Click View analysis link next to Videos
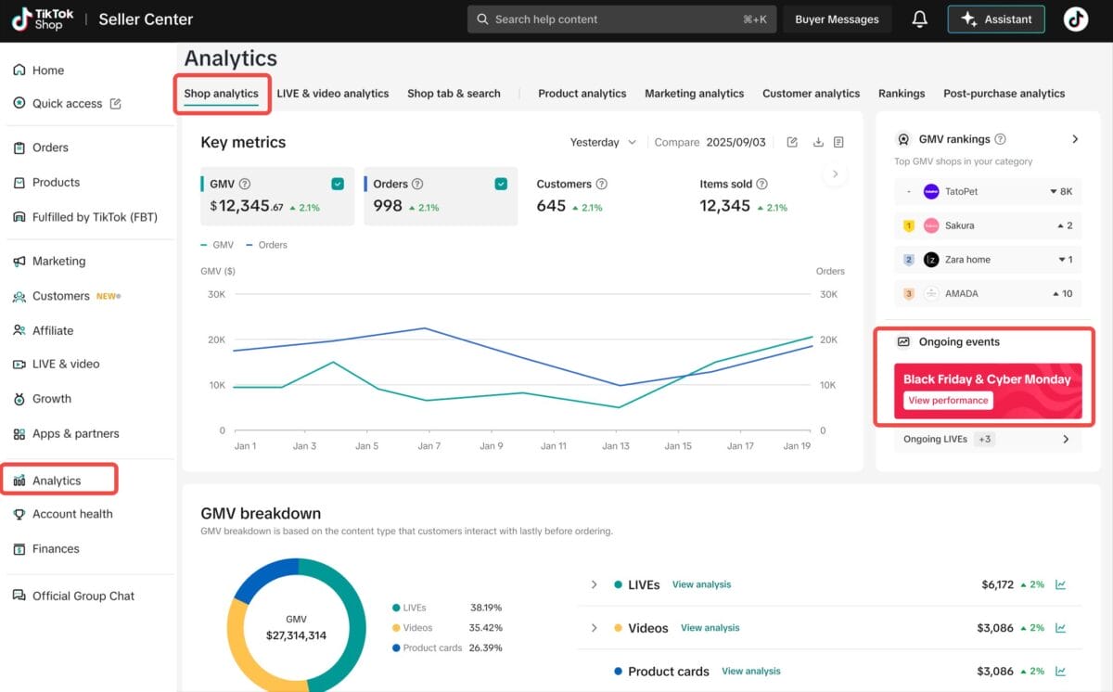Viewport: 1113px width, 692px height. click(x=710, y=628)
